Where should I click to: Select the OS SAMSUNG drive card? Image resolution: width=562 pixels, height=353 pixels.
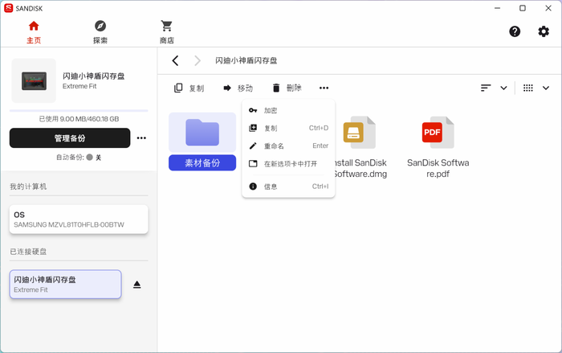point(79,220)
